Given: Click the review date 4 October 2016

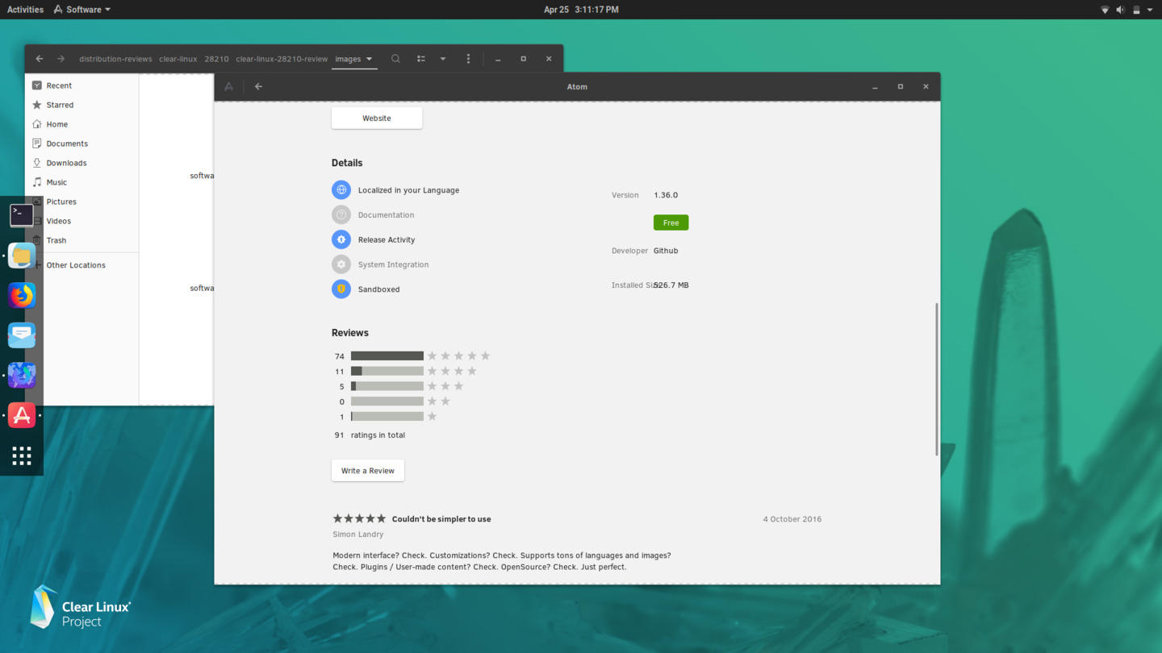Looking at the screenshot, I should pyautogui.click(x=792, y=519).
